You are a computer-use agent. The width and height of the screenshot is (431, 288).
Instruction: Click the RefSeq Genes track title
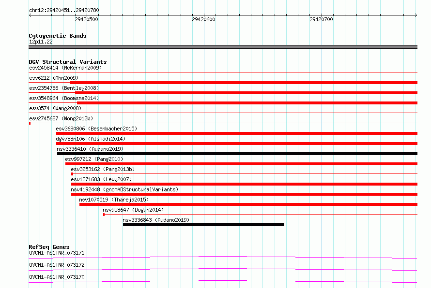coord(49,247)
